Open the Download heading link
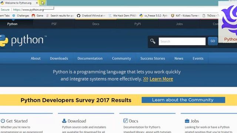This screenshot has height=133, width=237. coord(77,121)
